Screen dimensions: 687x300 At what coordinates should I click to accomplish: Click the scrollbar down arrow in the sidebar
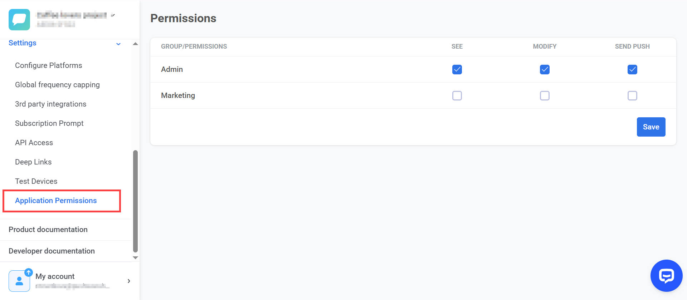click(x=135, y=257)
